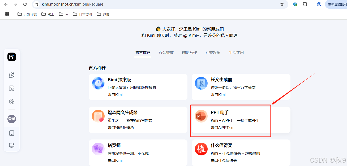The width and height of the screenshot is (347, 166).
Task: Click the 什么值得买 red 值 icon
Action: [x=201, y=149]
